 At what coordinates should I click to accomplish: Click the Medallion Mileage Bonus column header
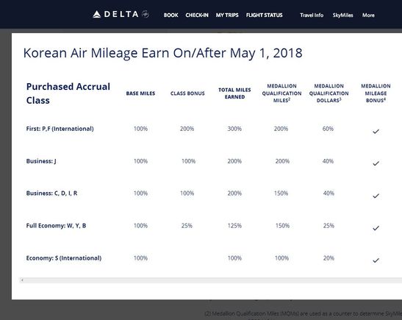pyautogui.click(x=376, y=93)
